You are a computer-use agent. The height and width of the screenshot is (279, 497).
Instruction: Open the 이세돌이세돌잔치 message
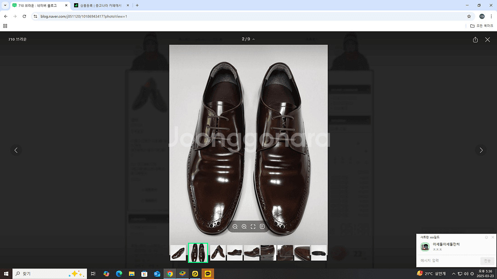pos(446,244)
